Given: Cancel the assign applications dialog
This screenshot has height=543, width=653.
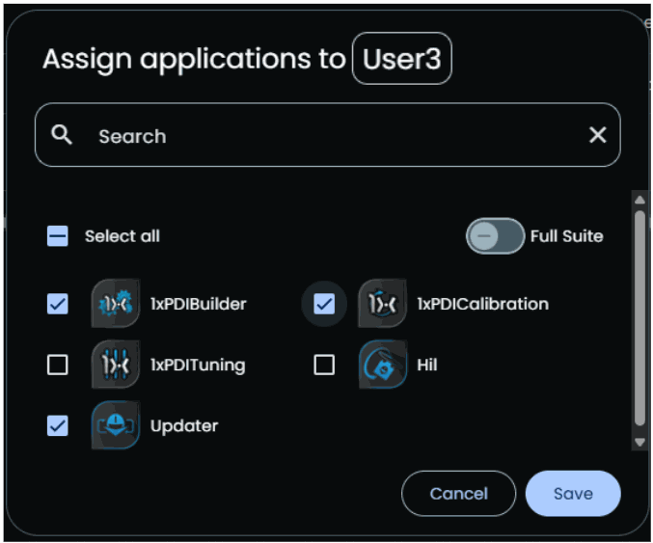Looking at the screenshot, I should (x=458, y=494).
